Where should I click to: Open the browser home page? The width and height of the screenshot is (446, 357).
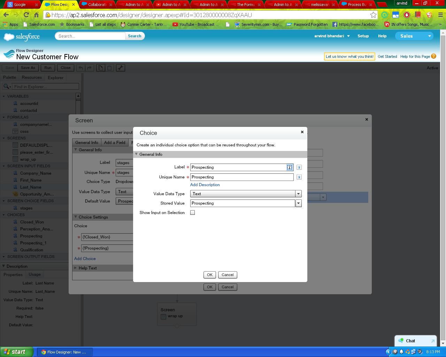click(x=36, y=15)
